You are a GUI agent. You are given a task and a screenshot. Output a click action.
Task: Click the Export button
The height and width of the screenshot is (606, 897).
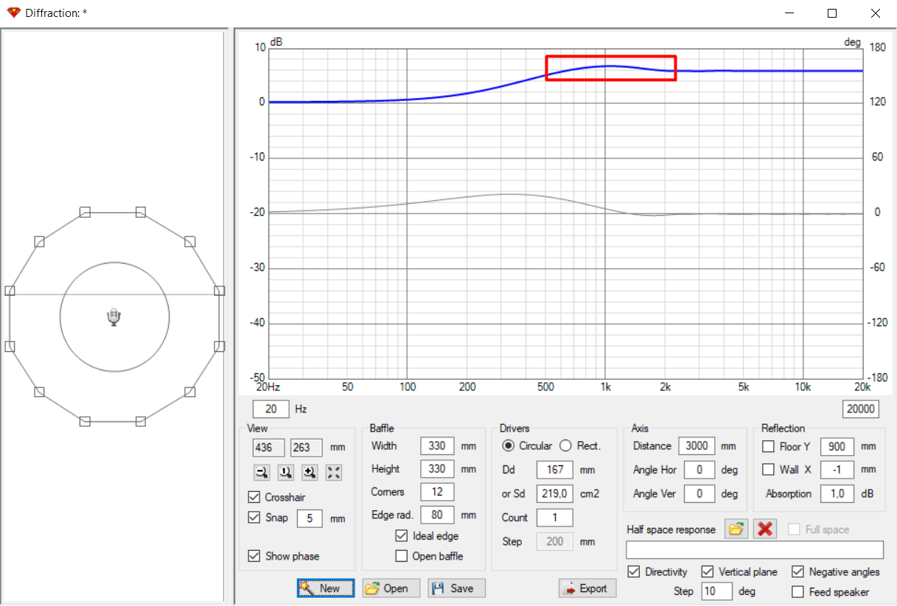[587, 588]
